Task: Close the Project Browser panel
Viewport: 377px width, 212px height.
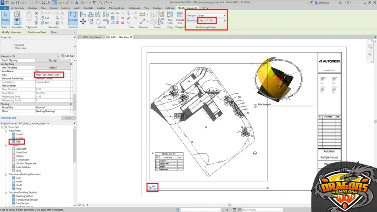Action: click(75, 123)
